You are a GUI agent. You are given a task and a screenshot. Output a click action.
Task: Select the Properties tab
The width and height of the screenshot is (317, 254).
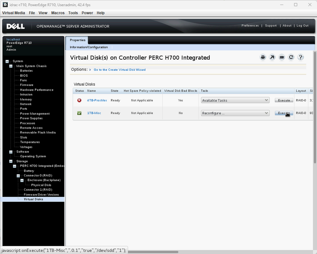(78, 40)
